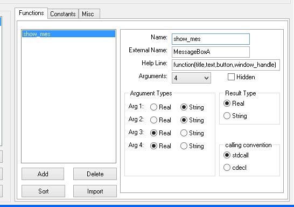The image size is (294, 207).
Task: Click the External Name field
Action: (211, 52)
